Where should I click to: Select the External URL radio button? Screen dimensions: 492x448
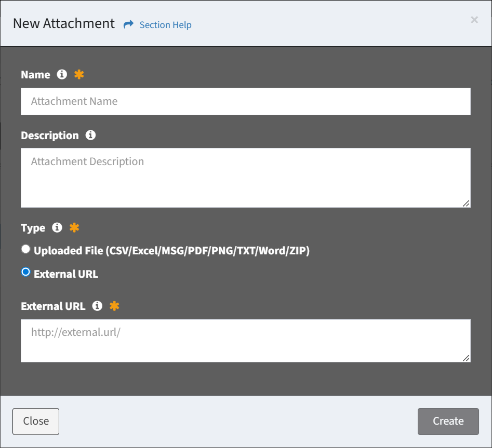coord(25,272)
